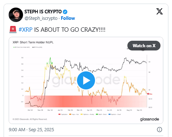Click the red siren emoji
Image resolution: width=172 pixels, height=137 pixels.
(x=13, y=30)
